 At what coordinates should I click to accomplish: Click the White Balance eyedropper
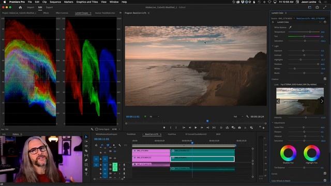[290, 27]
